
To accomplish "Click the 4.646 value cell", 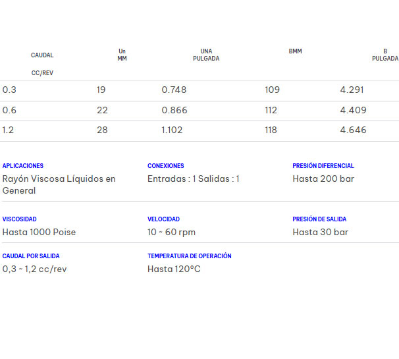I will point(353,130).
